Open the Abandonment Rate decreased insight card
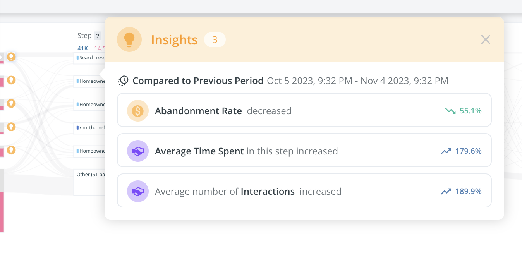Screen dimensions: 522x264 coord(304,111)
